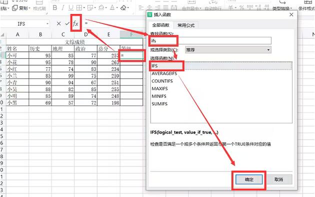
Task: Open the 合并居中 (merge center) dropdown
Action: click(x=200, y=8)
